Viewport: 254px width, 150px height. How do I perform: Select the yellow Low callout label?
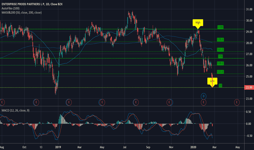[212, 81]
